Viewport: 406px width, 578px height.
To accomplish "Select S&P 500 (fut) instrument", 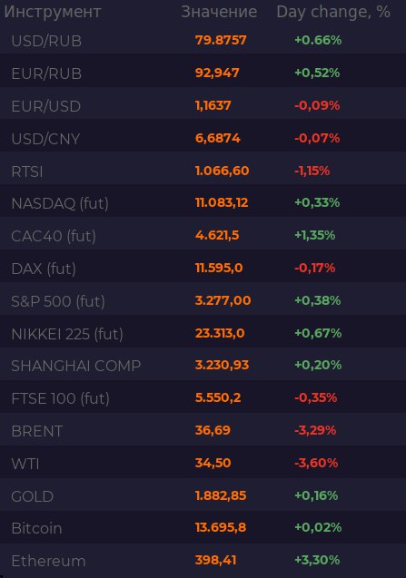I will point(58,301).
